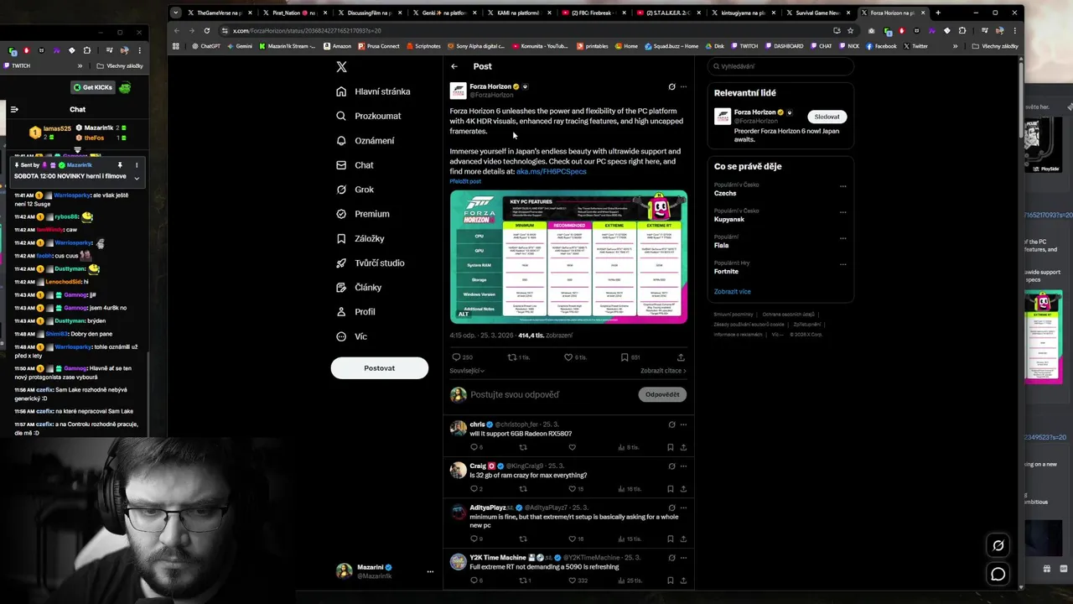The width and height of the screenshot is (1073, 604).
Task: Open messages floating button at bottom right
Action: [x=998, y=574]
